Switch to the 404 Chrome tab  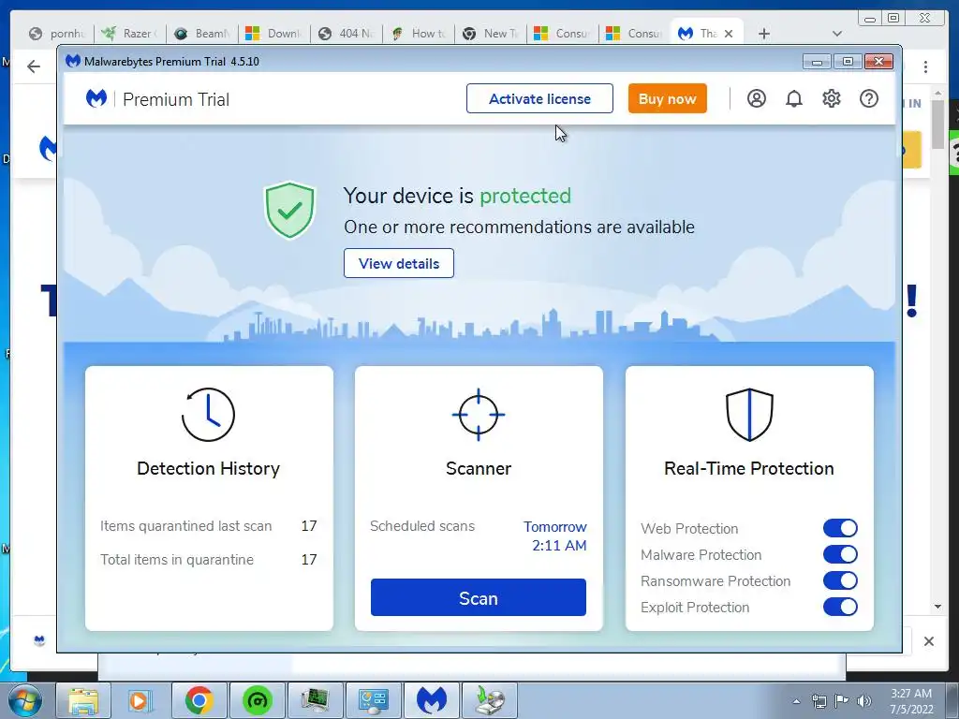click(347, 34)
